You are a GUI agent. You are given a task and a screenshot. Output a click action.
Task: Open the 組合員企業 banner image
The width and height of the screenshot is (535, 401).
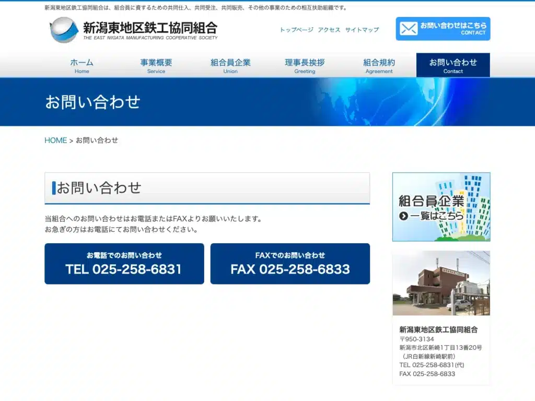click(441, 207)
